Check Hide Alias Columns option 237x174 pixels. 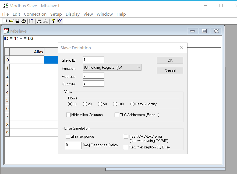click(x=68, y=115)
